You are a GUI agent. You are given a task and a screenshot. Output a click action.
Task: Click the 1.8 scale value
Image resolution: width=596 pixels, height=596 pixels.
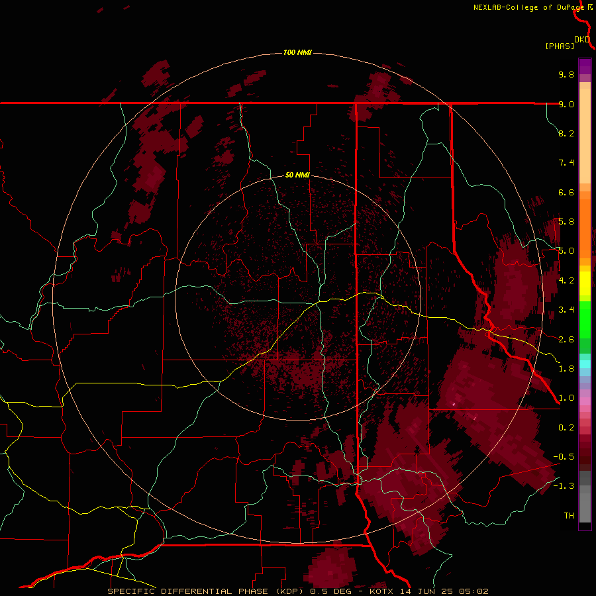tap(566, 369)
